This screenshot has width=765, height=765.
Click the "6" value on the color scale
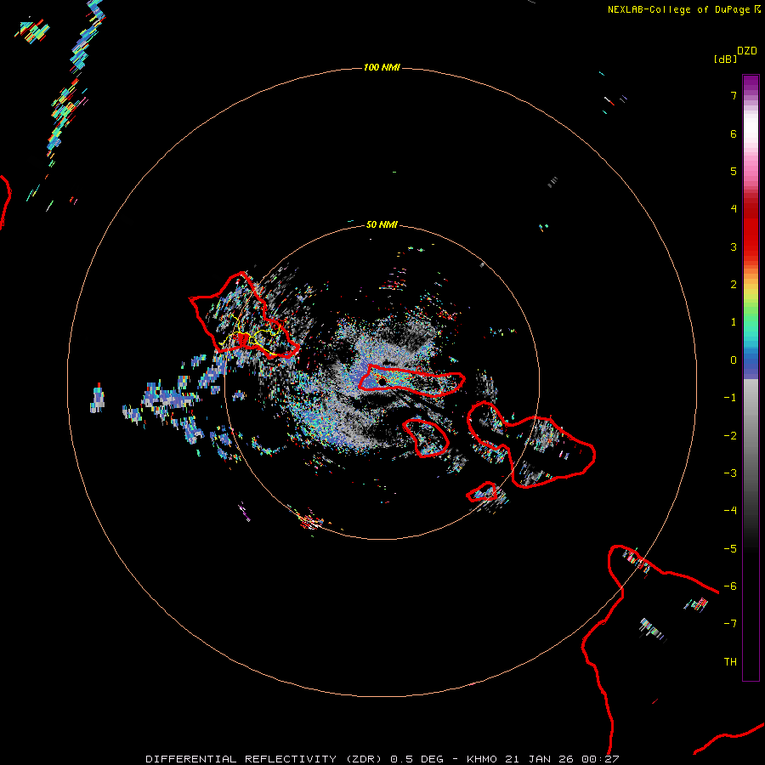(734, 133)
